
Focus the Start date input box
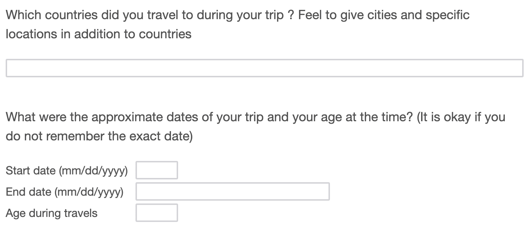click(x=156, y=170)
